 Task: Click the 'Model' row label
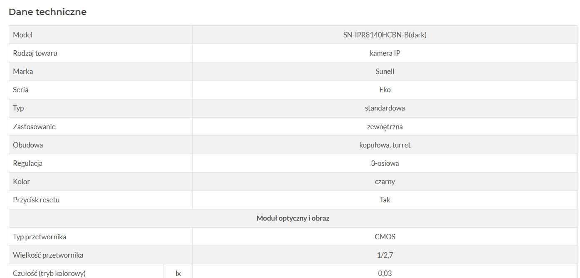tap(22, 35)
